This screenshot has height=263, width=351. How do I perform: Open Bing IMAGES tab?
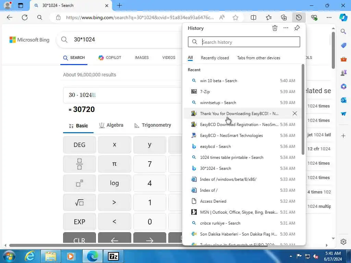142,58
